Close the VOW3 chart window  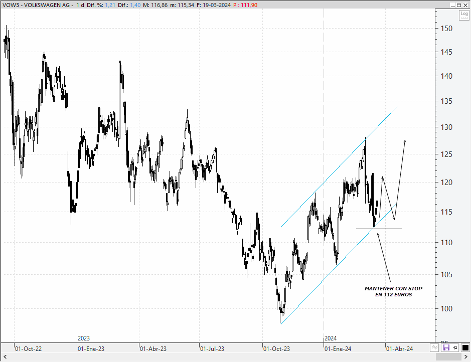465,5
